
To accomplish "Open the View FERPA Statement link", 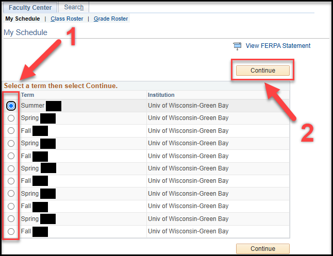I will click(x=278, y=46).
